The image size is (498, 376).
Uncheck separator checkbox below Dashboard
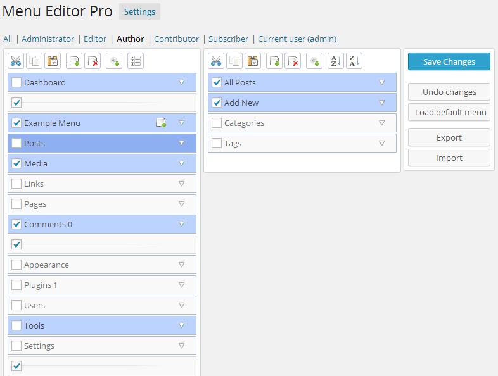(x=16, y=103)
